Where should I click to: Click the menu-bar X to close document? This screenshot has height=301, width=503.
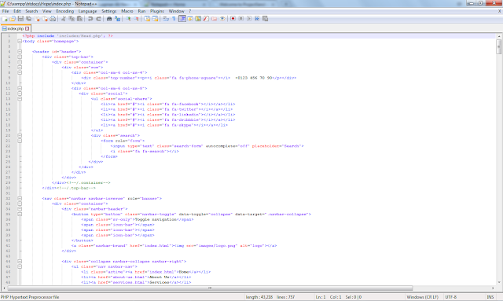[500, 11]
